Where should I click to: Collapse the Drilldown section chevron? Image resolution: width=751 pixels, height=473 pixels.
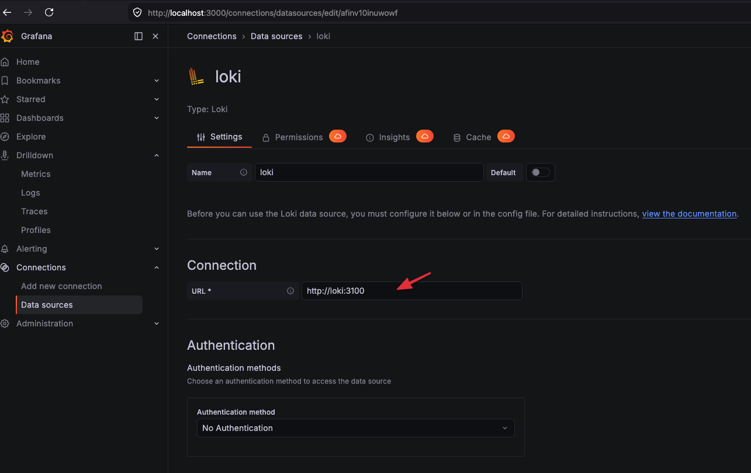click(x=157, y=155)
